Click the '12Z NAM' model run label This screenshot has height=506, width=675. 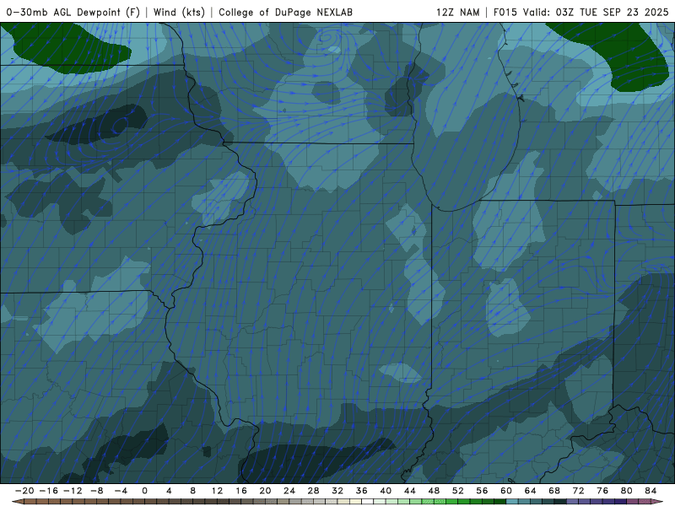457,13
